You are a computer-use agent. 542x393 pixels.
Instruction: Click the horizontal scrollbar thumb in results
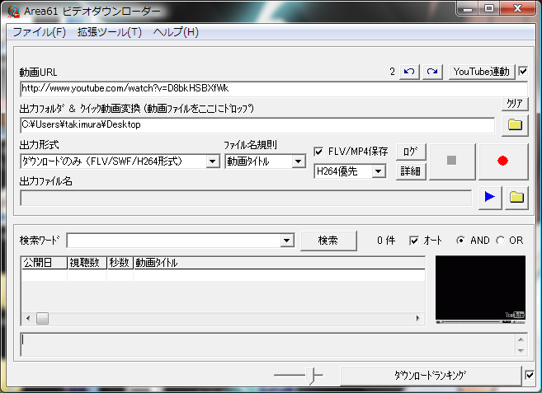pyautogui.click(x=43, y=318)
